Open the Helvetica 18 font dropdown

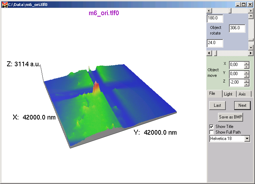[x=247, y=139]
